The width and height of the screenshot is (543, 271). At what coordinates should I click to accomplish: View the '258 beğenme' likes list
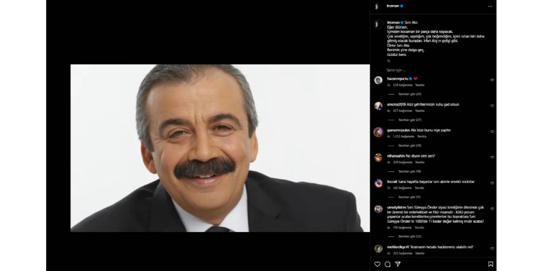pos(402,85)
